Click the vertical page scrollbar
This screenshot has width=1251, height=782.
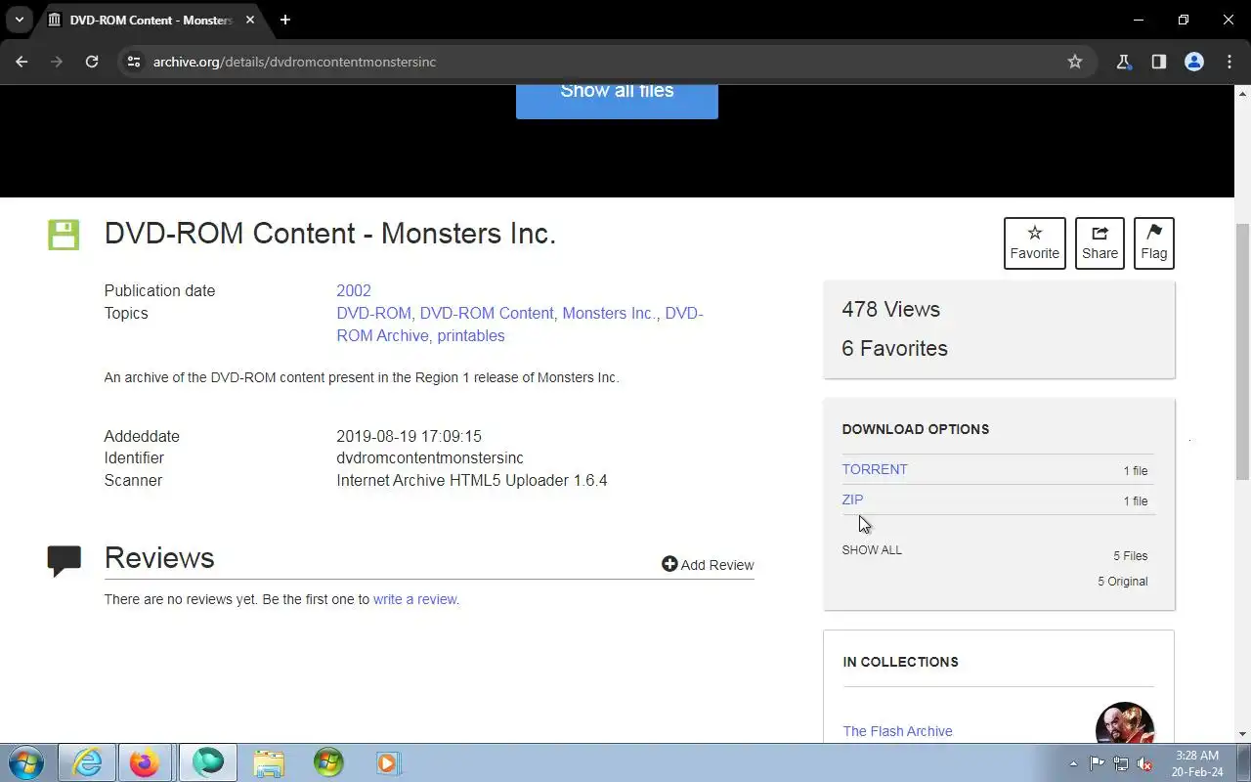[1242, 352]
